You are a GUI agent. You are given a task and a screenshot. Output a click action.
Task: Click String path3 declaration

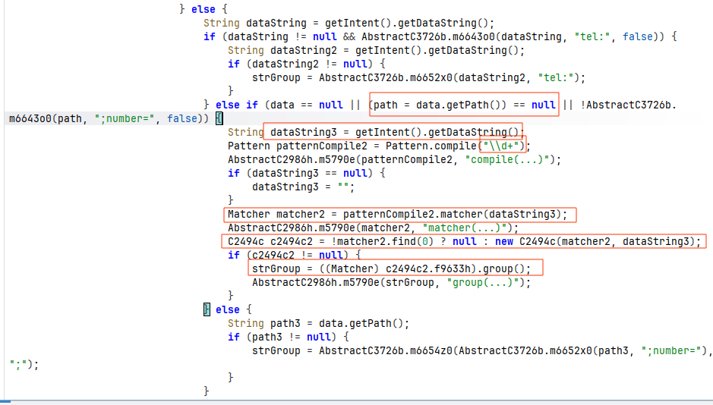pos(318,323)
